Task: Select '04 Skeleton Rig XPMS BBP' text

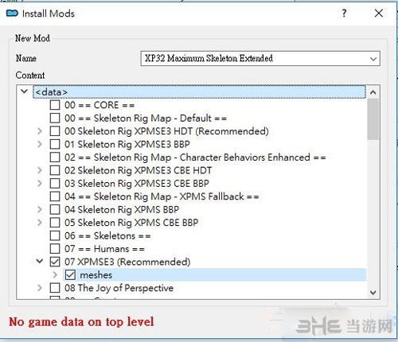Action: click(x=122, y=210)
